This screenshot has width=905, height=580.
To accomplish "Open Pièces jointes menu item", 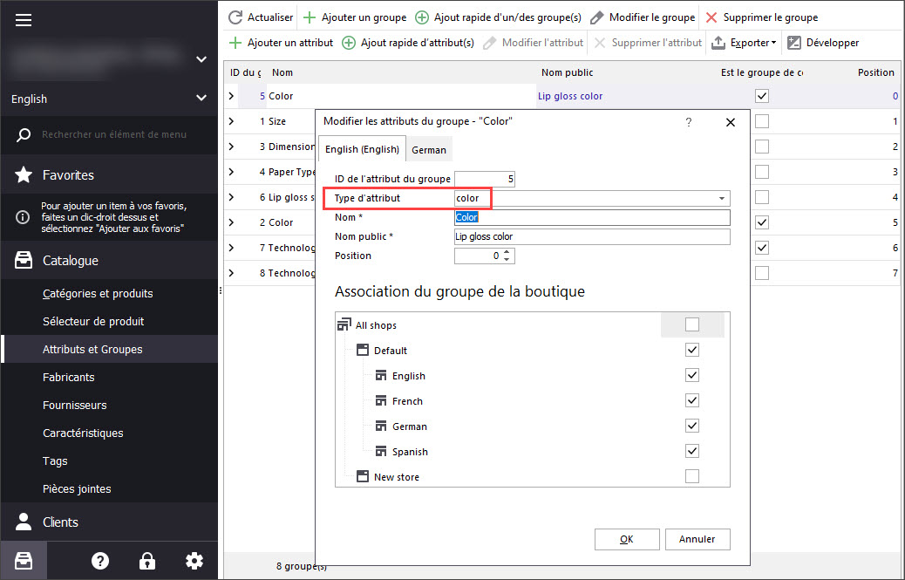I will [77, 488].
